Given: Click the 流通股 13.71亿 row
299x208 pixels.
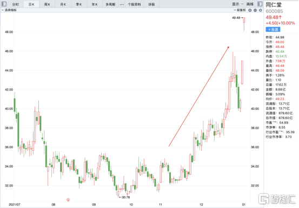Looking at the screenshot, I should click(278, 104).
